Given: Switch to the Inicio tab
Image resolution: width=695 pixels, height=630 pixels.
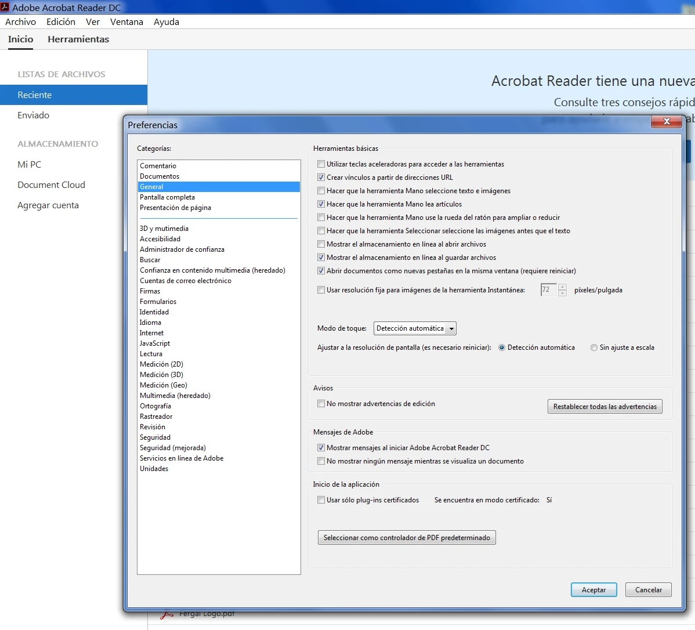Looking at the screenshot, I should (x=20, y=39).
